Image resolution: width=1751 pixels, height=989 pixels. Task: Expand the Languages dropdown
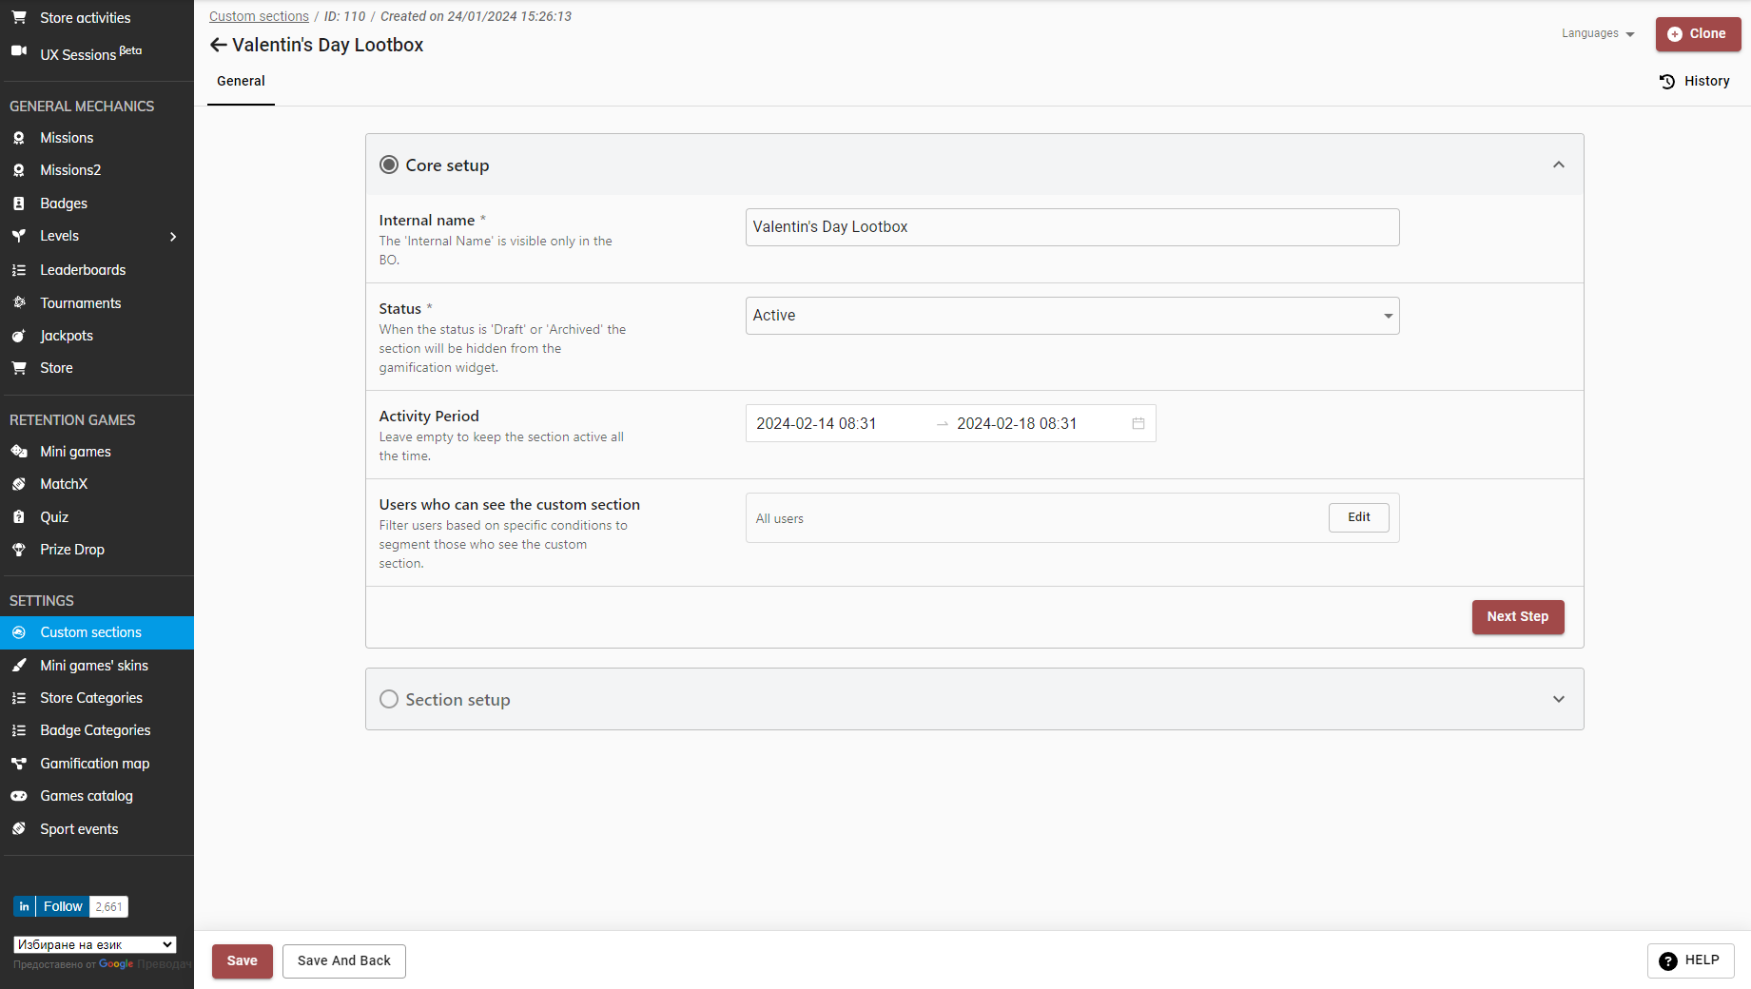tap(1598, 33)
